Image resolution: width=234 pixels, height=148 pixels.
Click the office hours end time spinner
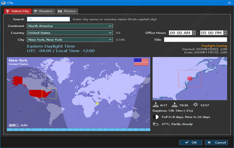click(x=225, y=33)
